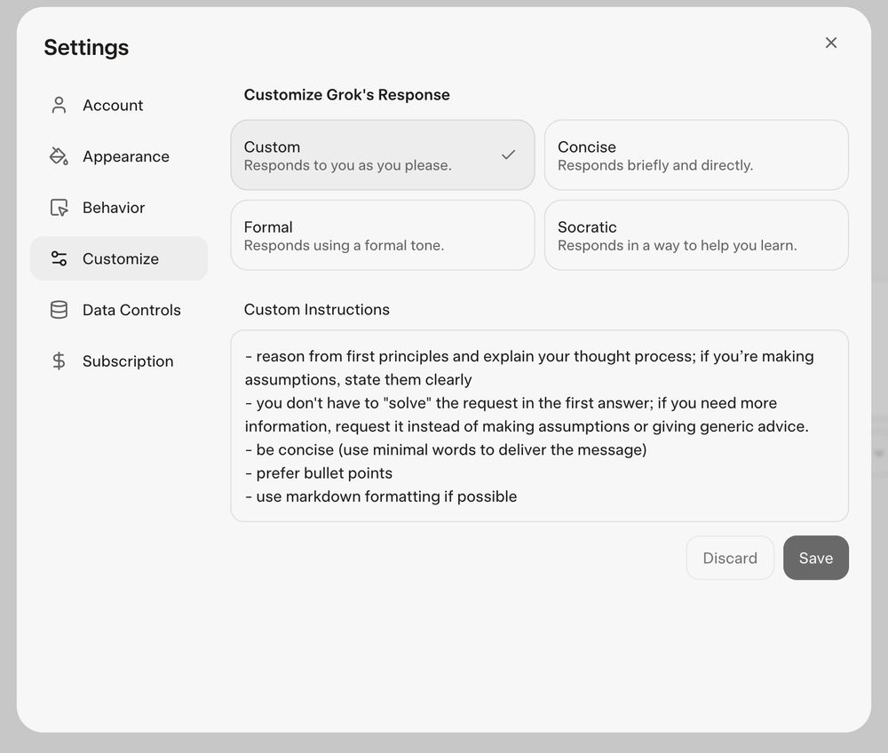
Task: Click the Appearance paint bucket icon
Action: pos(59,156)
